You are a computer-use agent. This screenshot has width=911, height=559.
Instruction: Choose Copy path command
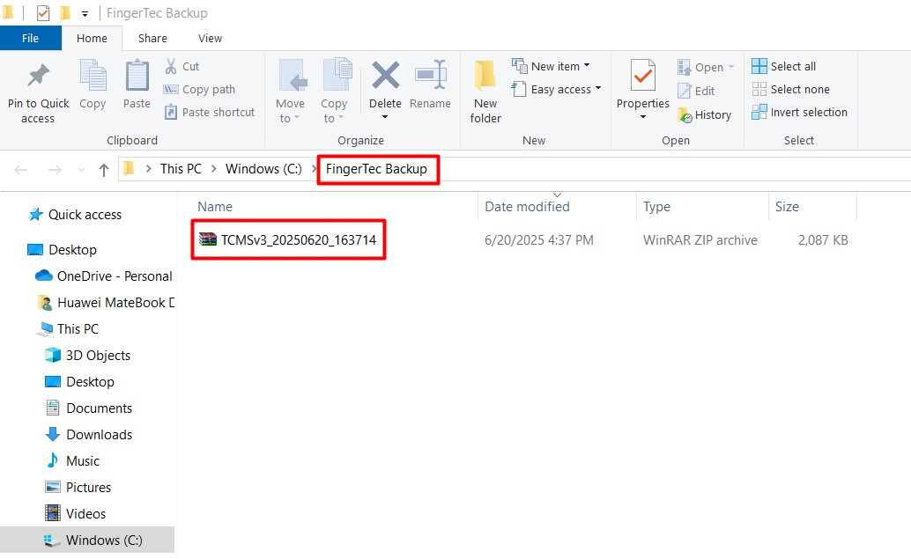tap(199, 90)
